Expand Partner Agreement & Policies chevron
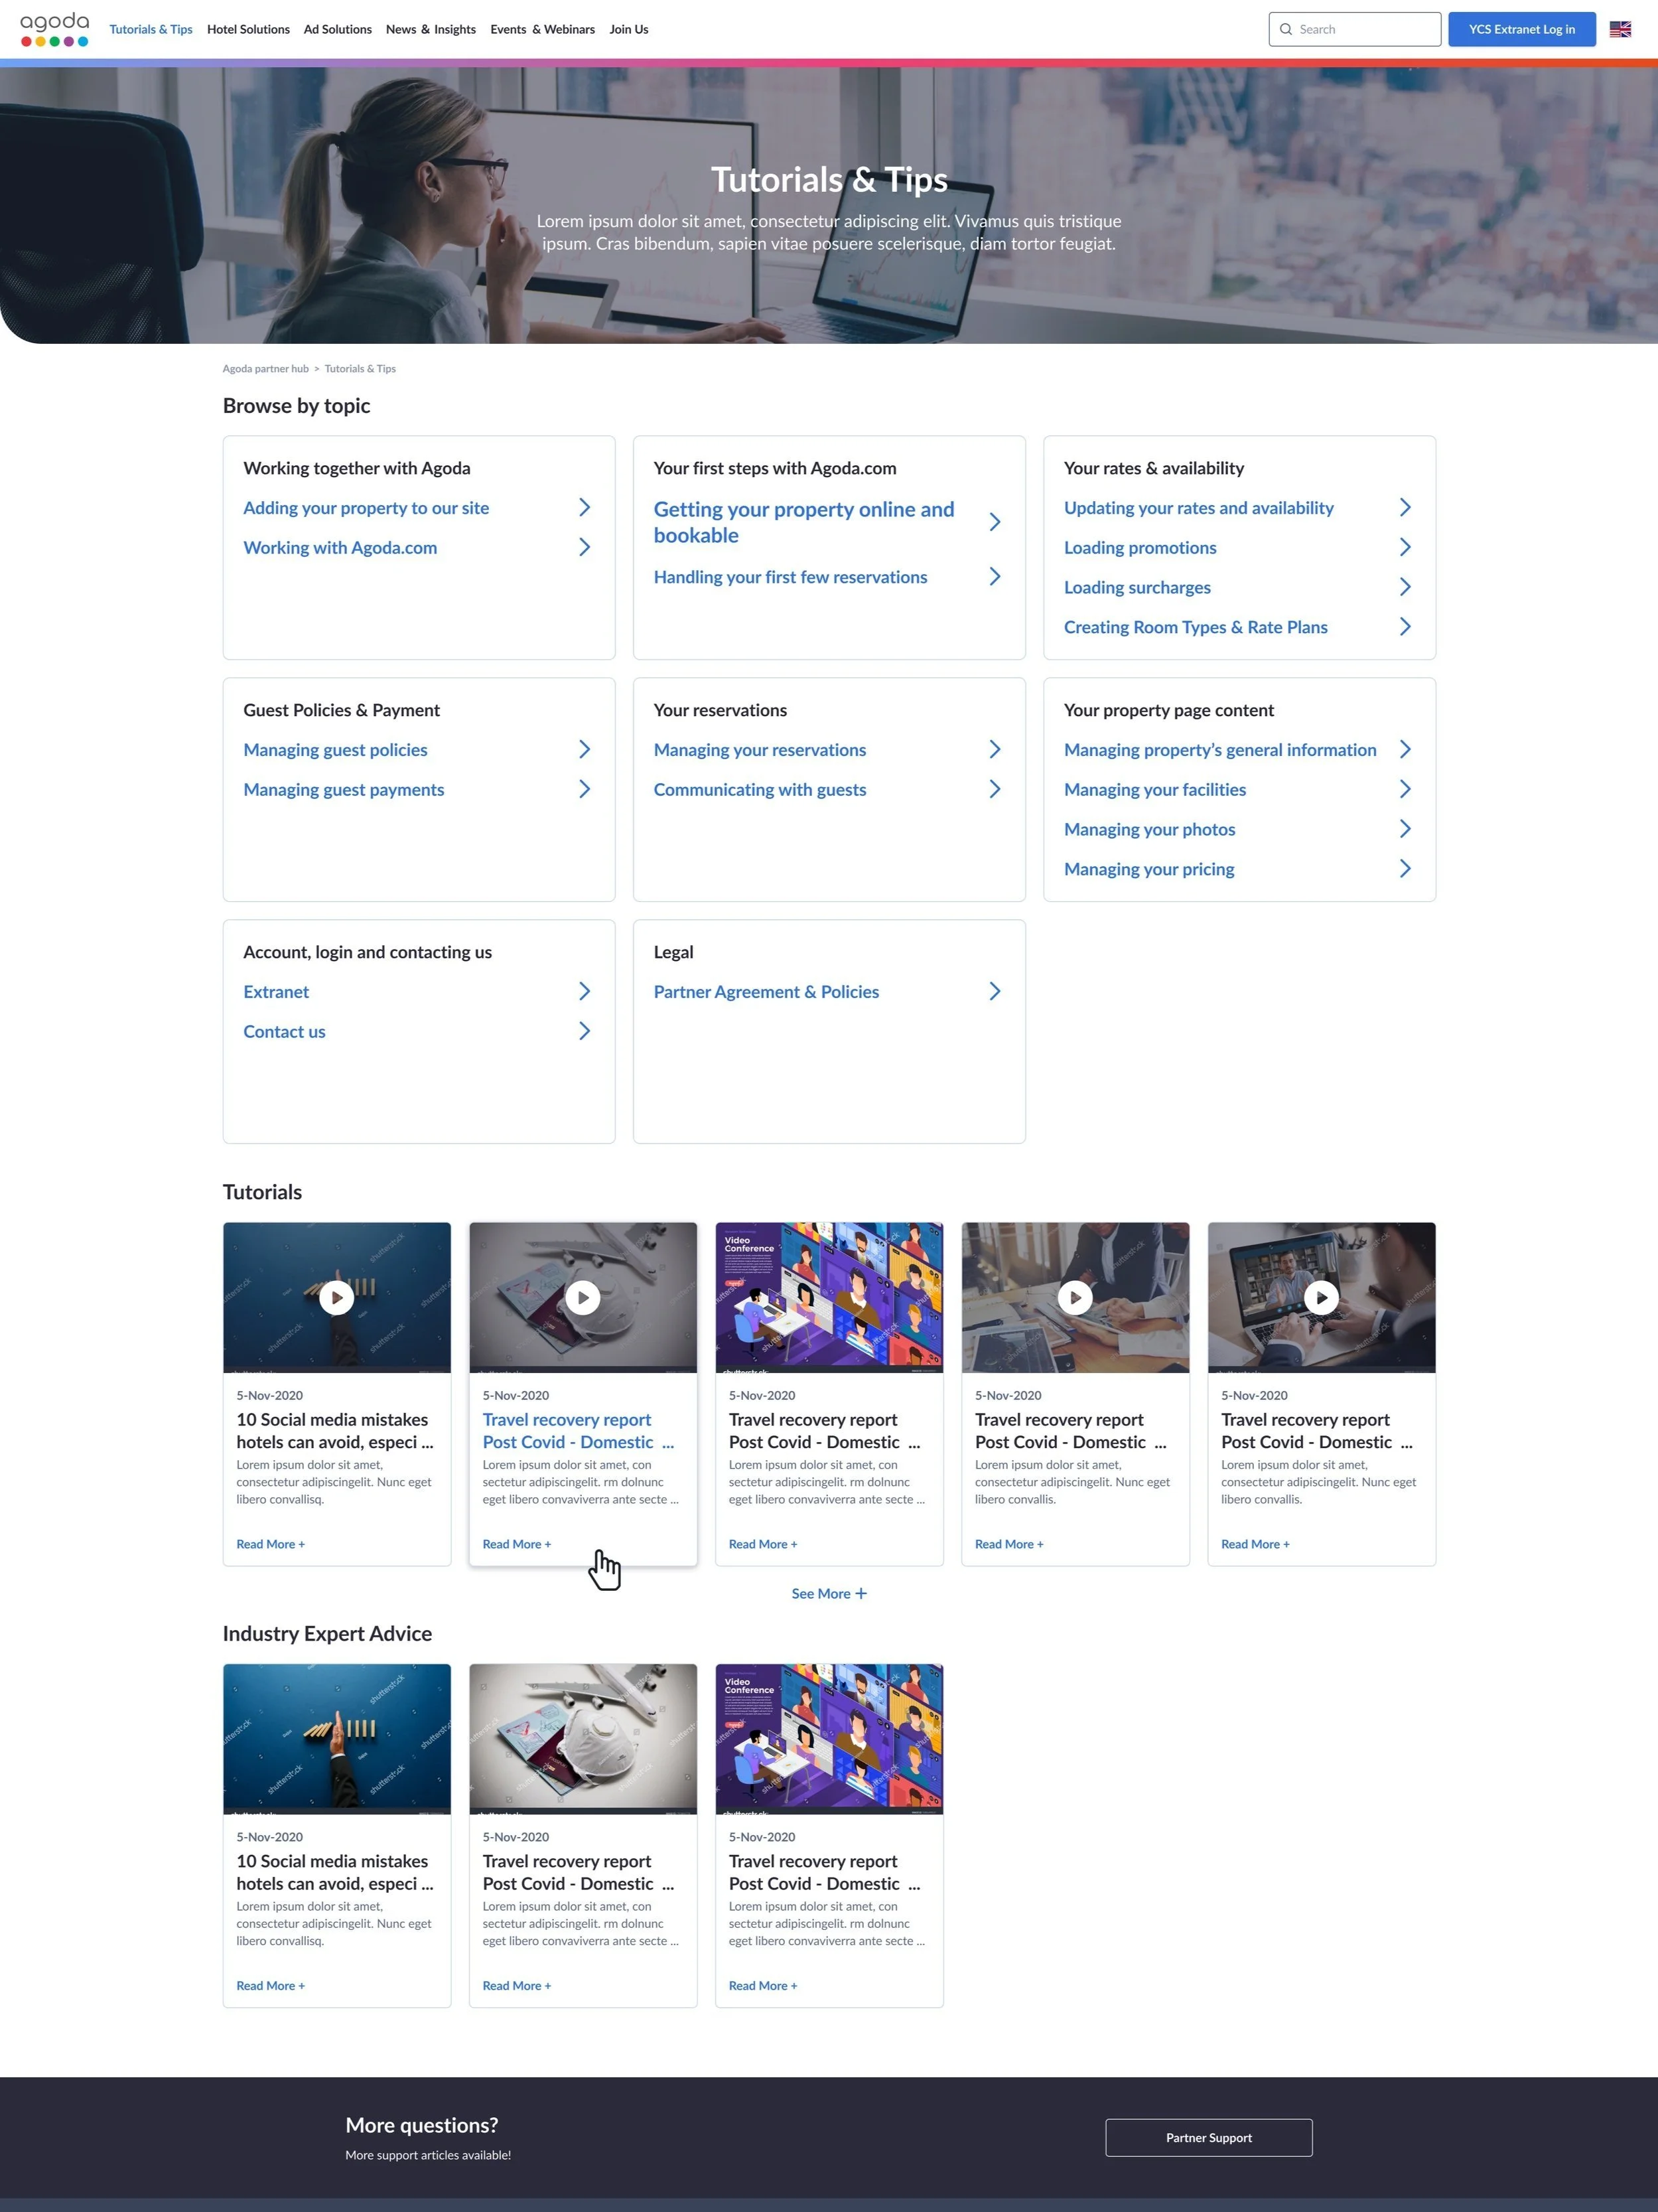 [995, 991]
